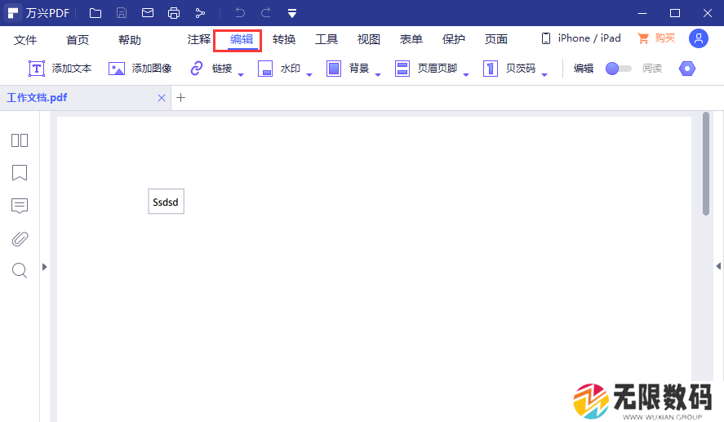
Task: Open the search panel magnifier
Action: (20, 270)
